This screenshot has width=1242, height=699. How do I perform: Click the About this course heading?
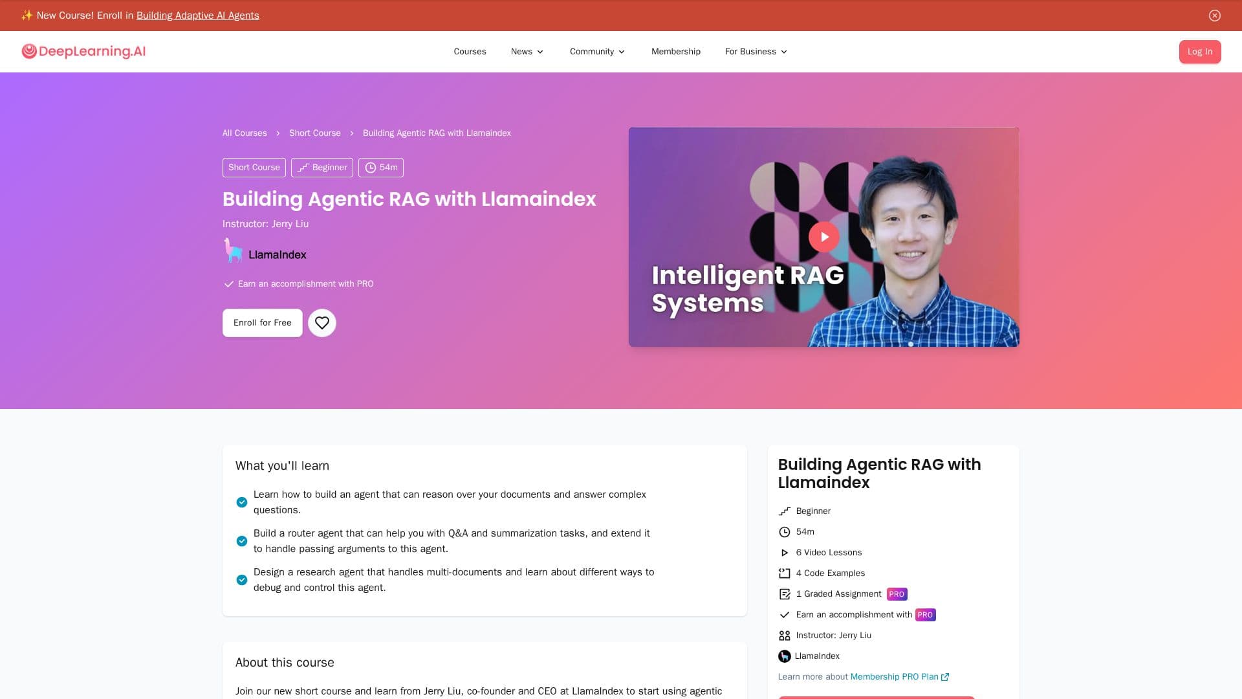285,663
